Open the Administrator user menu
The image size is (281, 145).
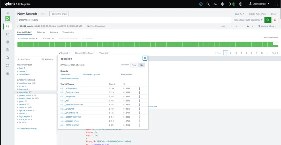point(259,4)
